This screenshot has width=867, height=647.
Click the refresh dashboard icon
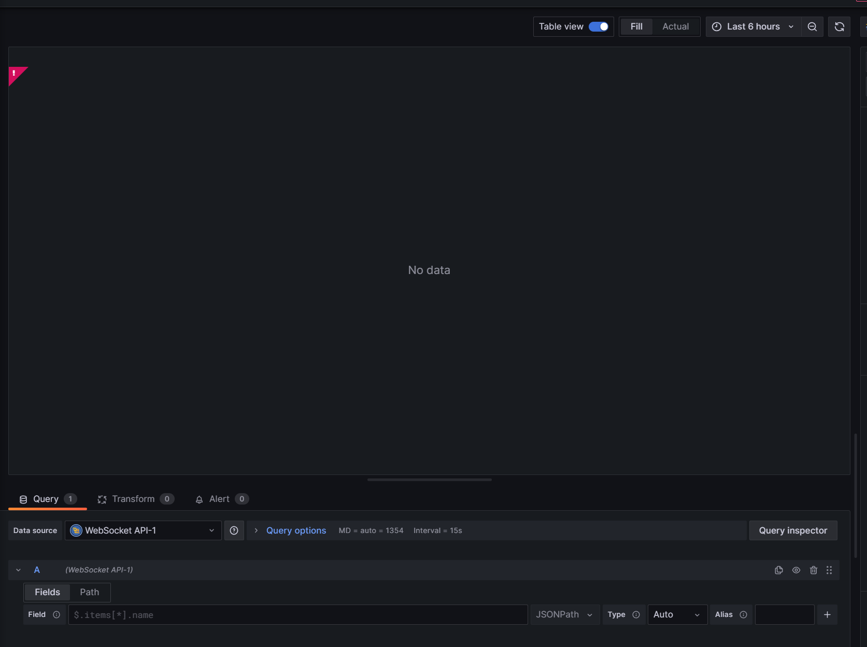839,26
